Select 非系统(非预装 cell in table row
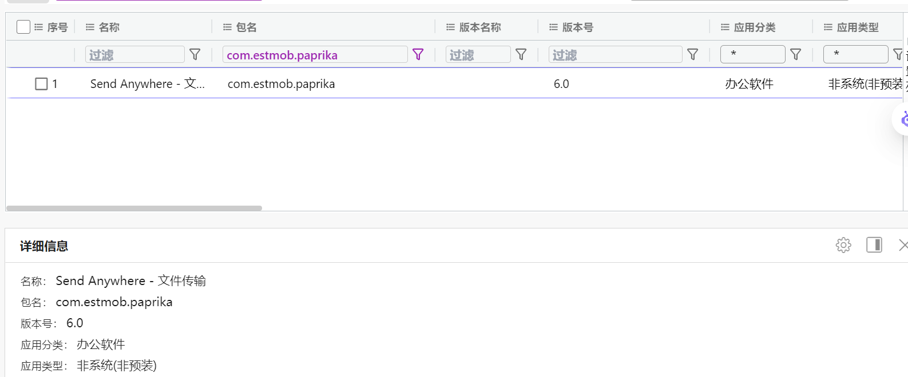This screenshot has height=377, width=908. pos(866,84)
